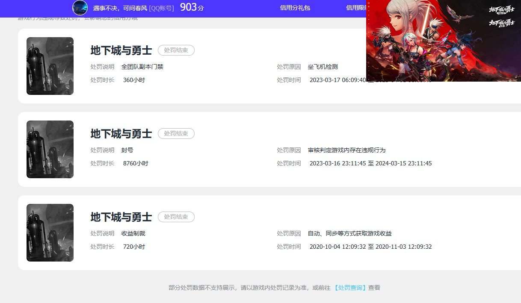Click 地下城与勇士 title on 8760小时 card

coord(121,134)
